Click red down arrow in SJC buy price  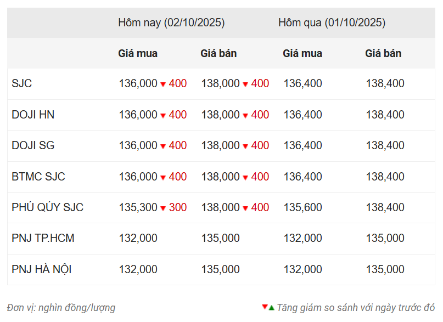coord(163,84)
